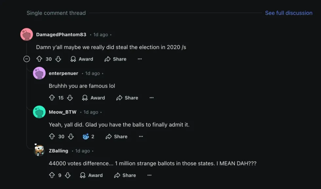Click See full discussion link
This screenshot has height=189, width=321.
click(x=289, y=13)
